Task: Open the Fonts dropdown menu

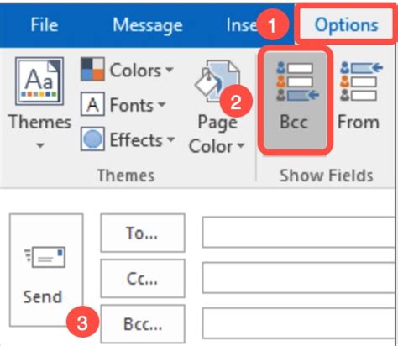Action: pos(162,104)
